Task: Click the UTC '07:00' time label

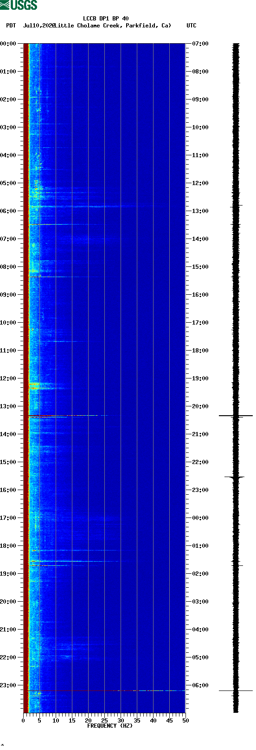Action: click(200, 44)
